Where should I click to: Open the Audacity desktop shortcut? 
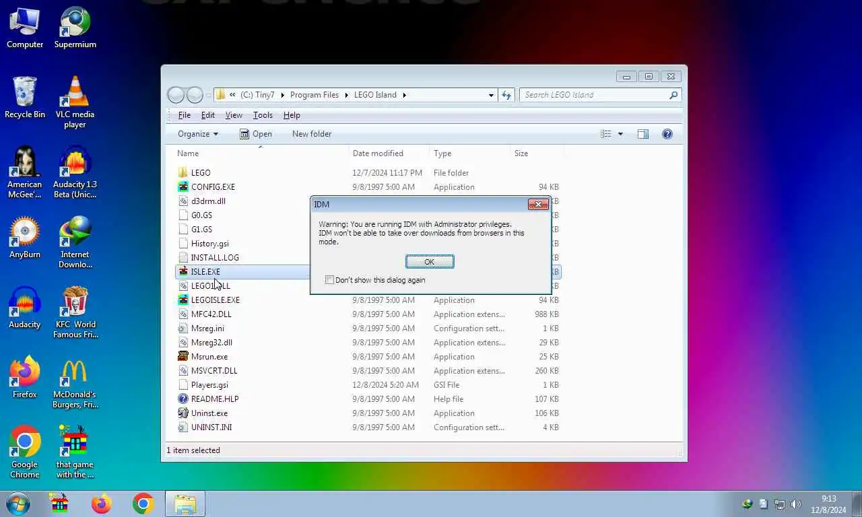tap(25, 308)
